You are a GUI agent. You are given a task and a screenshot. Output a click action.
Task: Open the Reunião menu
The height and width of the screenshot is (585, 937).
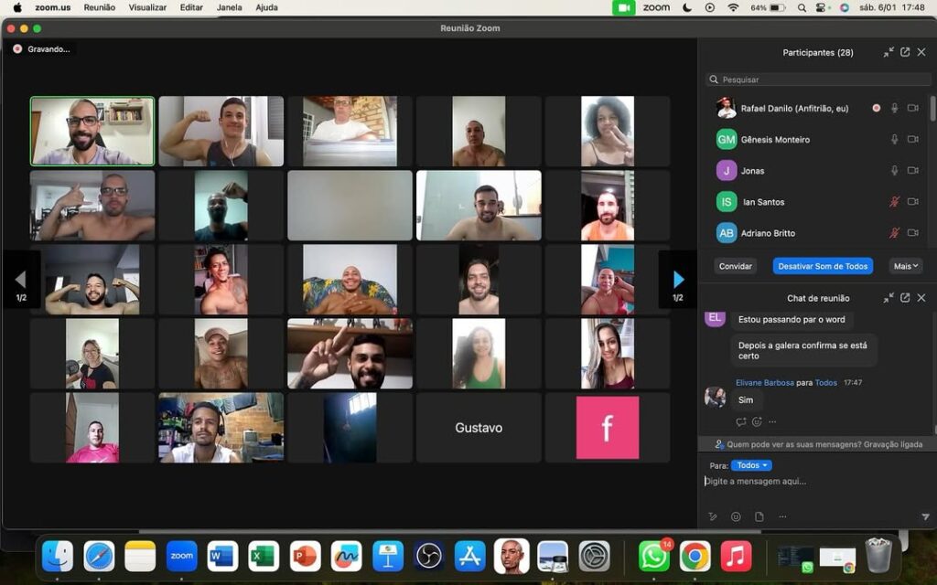tap(99, 7)
